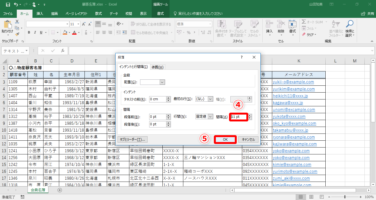This screenshot has height=200, width=376.
Task: Cut the selection with the scissors icon
Action: (x=17, y=22)
